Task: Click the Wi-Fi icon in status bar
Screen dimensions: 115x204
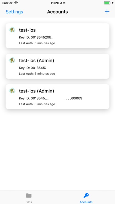Action: click(16, 3)
